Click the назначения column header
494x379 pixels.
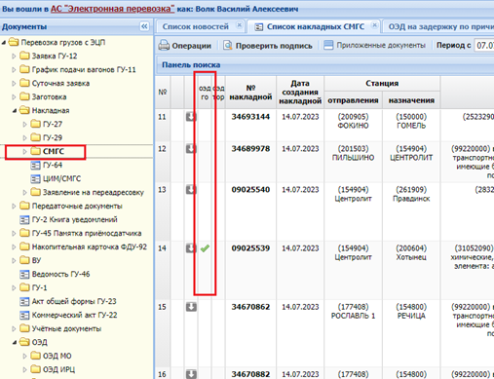[x=411, y=100]
